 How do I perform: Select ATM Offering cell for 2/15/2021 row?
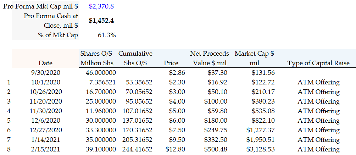coord(318,149)
